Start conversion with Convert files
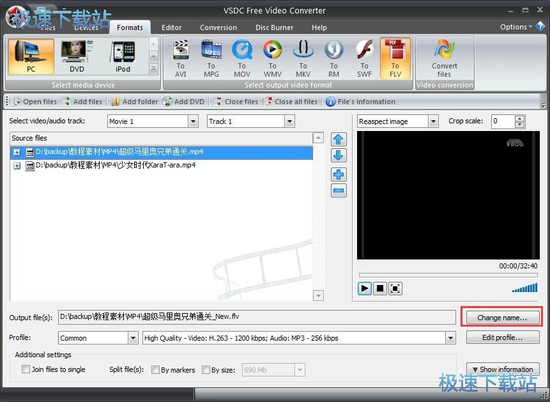The width and height of the screenshot is (550, 402). pos(445,59)
